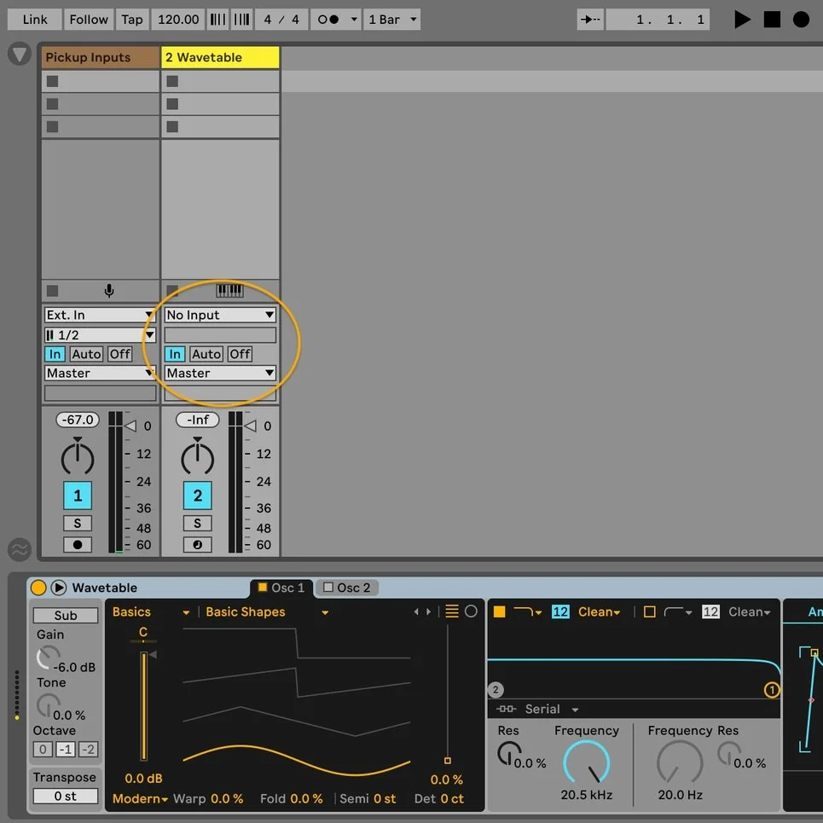Click the Tap tempo button

click(131, 20)
